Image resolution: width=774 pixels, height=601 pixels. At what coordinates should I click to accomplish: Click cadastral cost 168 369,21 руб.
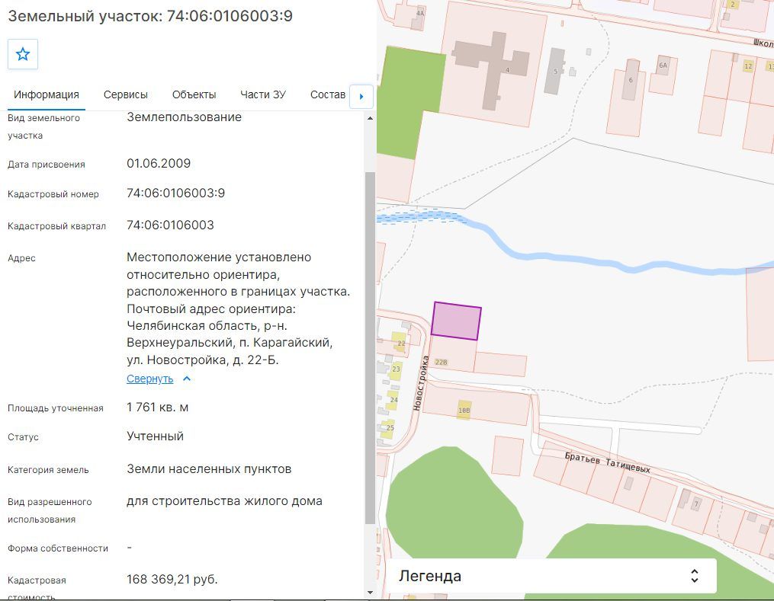(172, 579)
